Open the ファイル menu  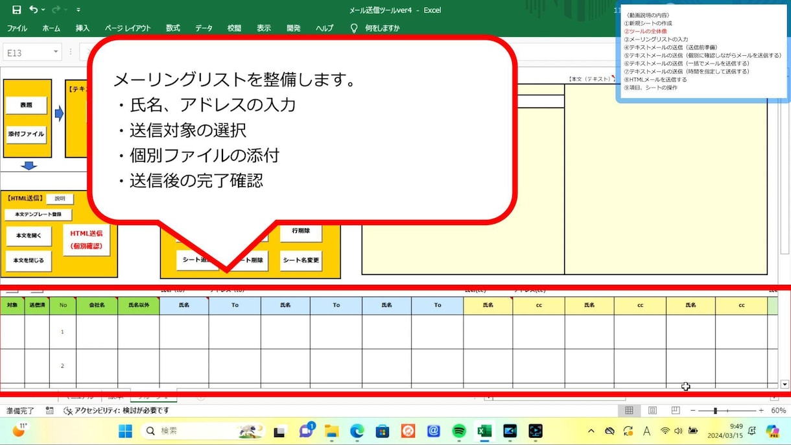(x=17, y=29)
